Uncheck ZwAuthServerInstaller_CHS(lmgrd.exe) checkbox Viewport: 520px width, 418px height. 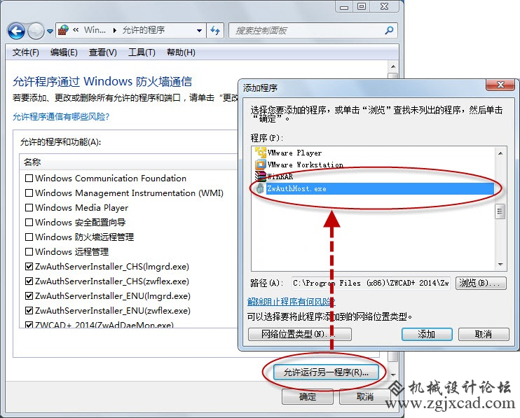29,266
